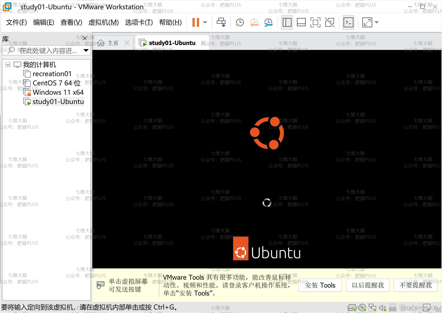Click the 安装 Tools button
Image resolution: width=442 pixels, height=313 pixels.
coord(320,285)
